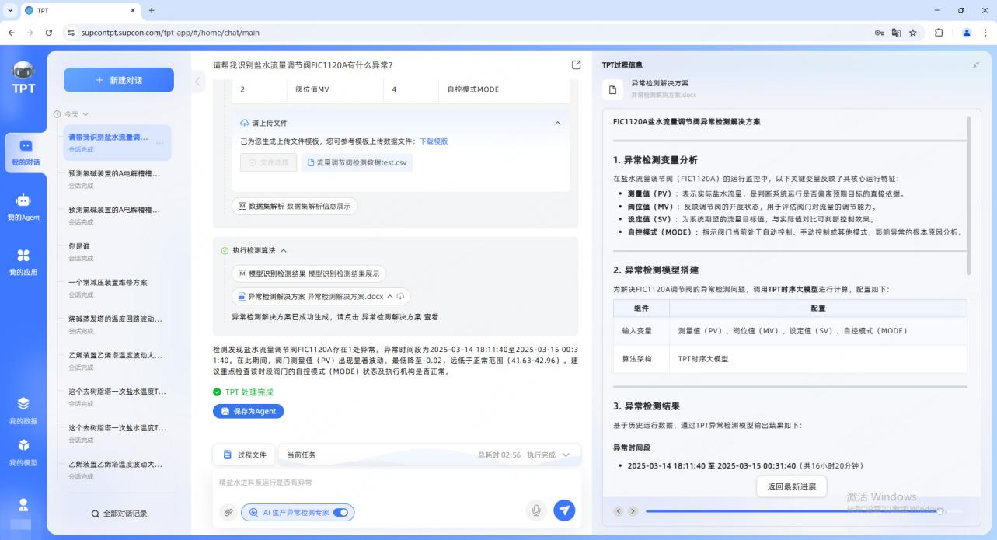Collapse the 执行检测算法 section
997x540 pixels.
pos(284,251)
